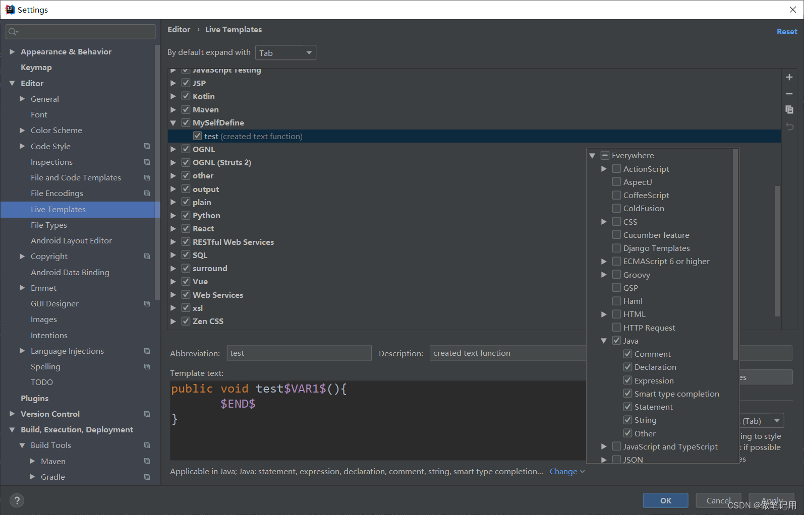
Task: Uncheck the Java Comment context
Action: 627,354
